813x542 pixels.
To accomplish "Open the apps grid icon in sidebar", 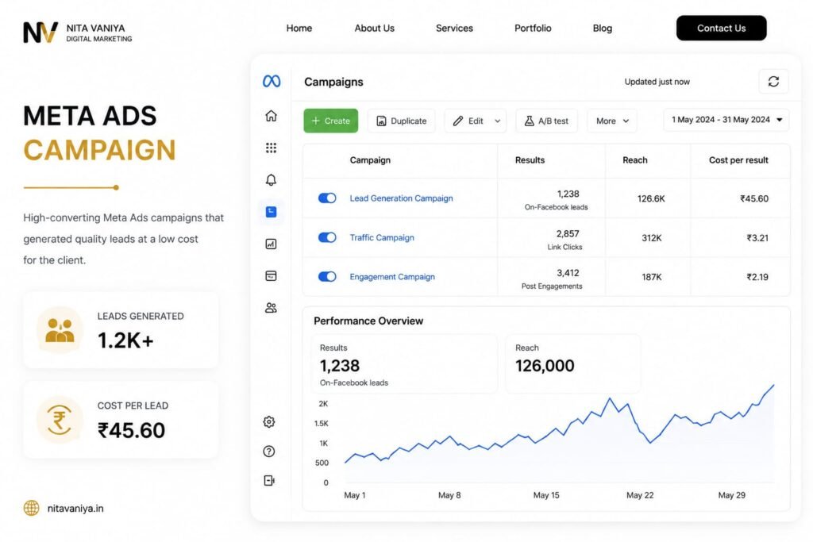I will tap(271, 148).
